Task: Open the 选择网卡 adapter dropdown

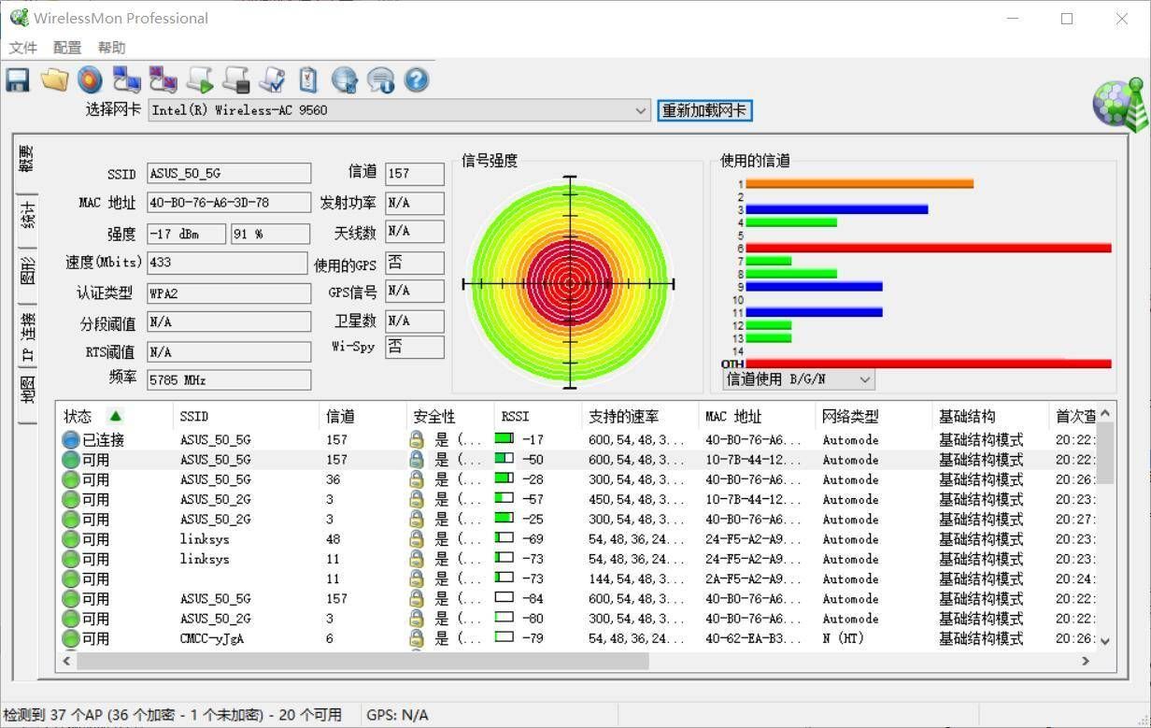Action: pyautogui.click(x=641, y=110)
